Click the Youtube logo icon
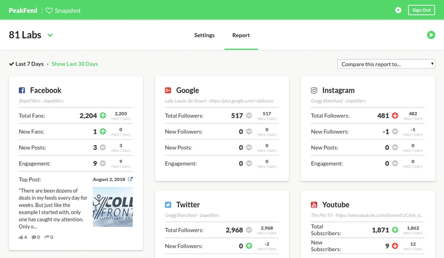Image resolution: width=444 pixels, height=258 pixels. (314, 205)
